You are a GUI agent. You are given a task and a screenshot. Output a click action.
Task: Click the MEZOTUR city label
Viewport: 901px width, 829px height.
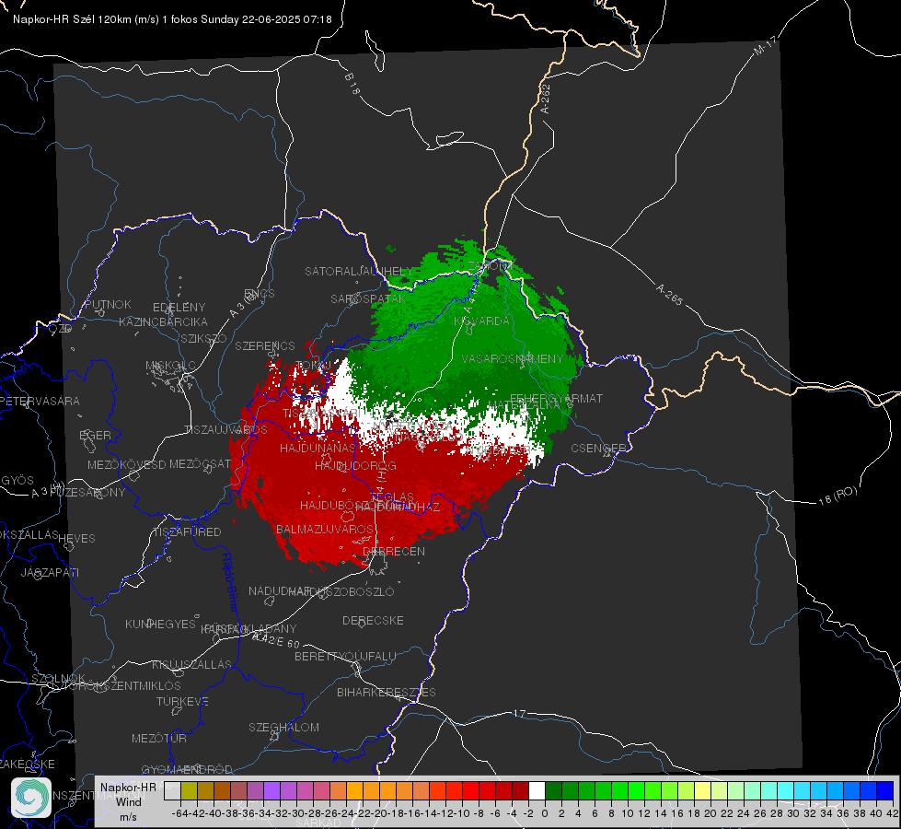coord(159,739)
